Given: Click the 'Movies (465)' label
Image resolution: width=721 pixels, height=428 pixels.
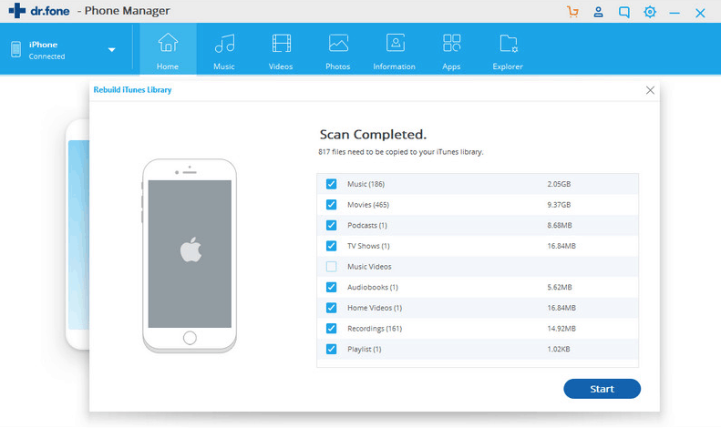Looking at the screenshot, I should [368, 204].
